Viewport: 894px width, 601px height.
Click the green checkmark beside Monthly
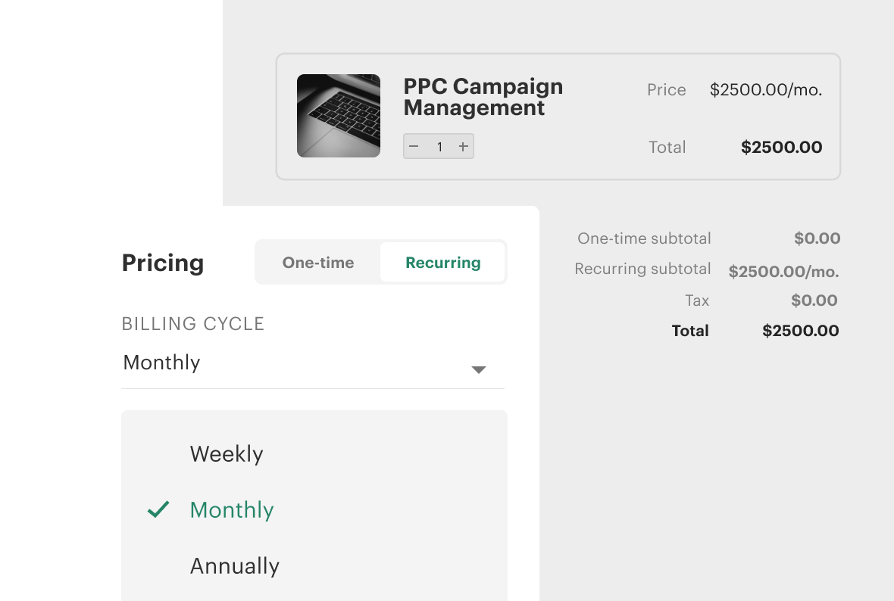click(158, 509)
